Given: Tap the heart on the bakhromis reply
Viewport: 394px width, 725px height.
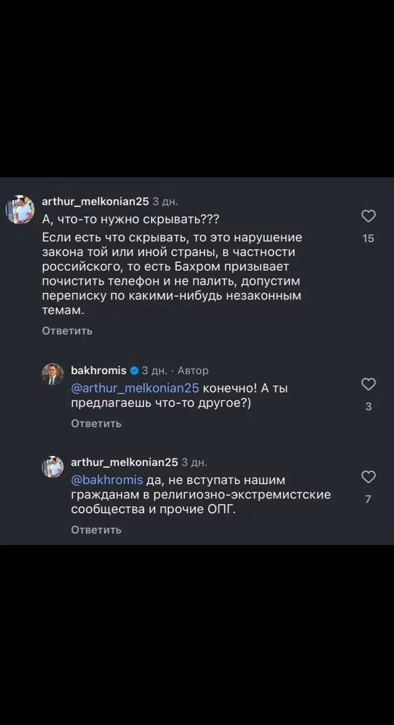Looking at the screenshot, I should click(x=368, y=384).
